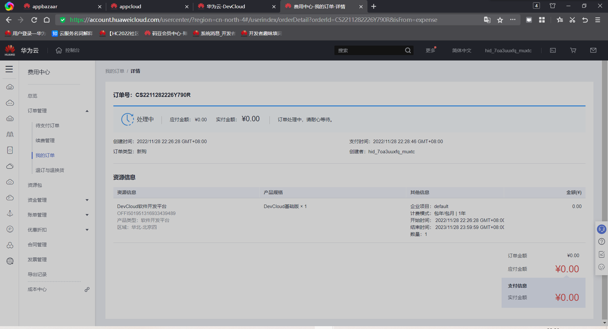The width and height of the screenshot is (608, 329).
Task: Click the DevCloud软件开发平台 resource name
Action: 142,206
